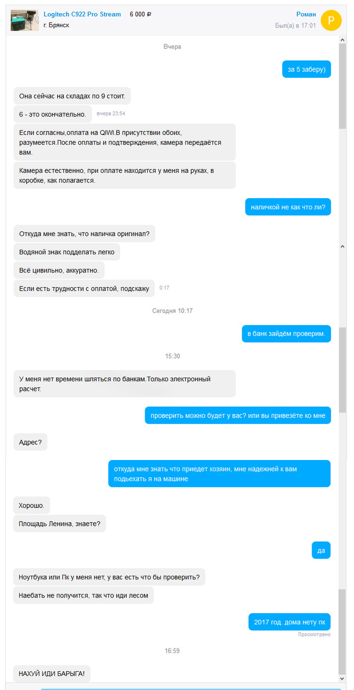Click the message '6 - это окончательно.'
Screen dimensions: 354x690
tap(53, 114)
